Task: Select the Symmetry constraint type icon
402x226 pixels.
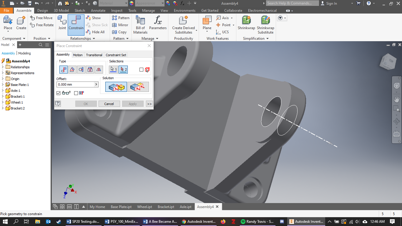Action: coord(99,70)
